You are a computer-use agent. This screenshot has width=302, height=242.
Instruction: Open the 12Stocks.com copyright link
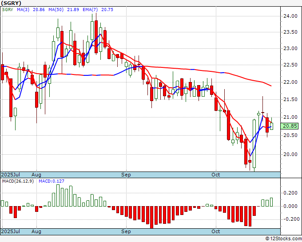tap(283, 239)
